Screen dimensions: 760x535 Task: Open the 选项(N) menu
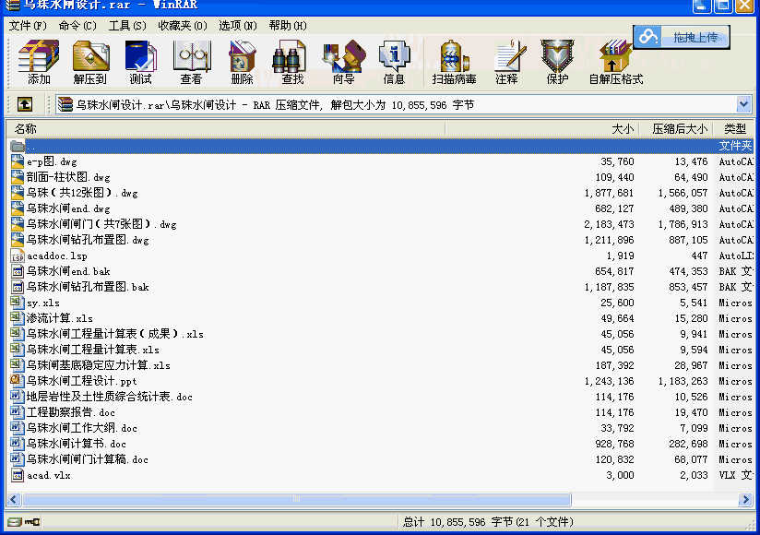pyautogui.click(x=237, y=25)
